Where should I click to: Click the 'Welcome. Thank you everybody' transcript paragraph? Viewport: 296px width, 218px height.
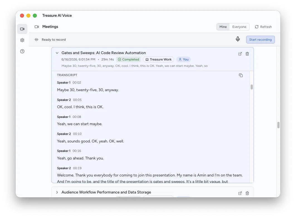coord(150,178)
